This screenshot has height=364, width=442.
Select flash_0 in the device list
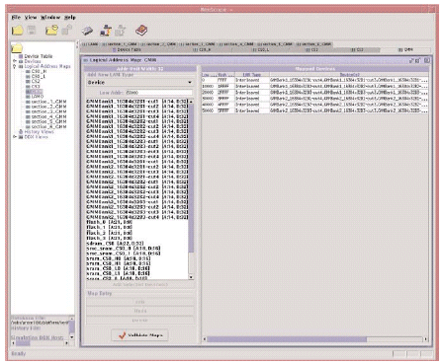click(110, 223)
